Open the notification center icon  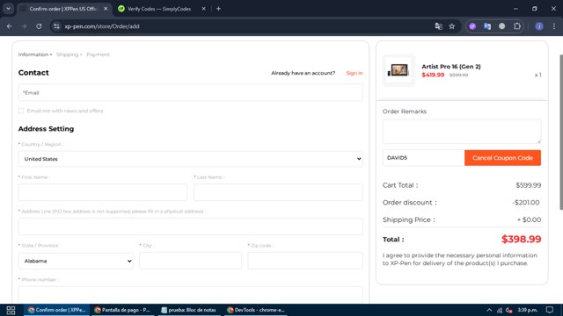point(549,310)
